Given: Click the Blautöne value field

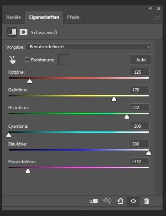Looking at the screenshot, I should click(140, 144).
